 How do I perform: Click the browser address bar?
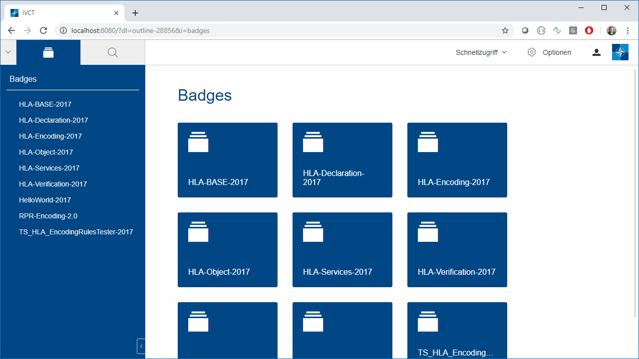pos(280,30)
